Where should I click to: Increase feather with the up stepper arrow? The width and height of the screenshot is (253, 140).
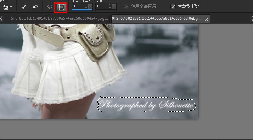tap(110, 5)
